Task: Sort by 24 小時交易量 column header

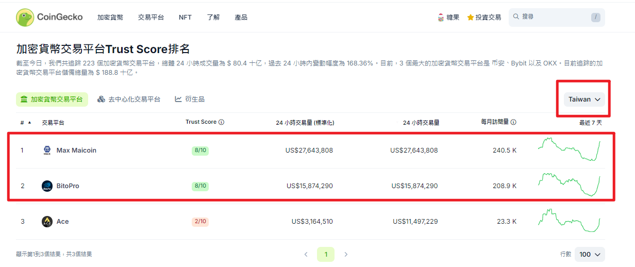Action: 421,123
